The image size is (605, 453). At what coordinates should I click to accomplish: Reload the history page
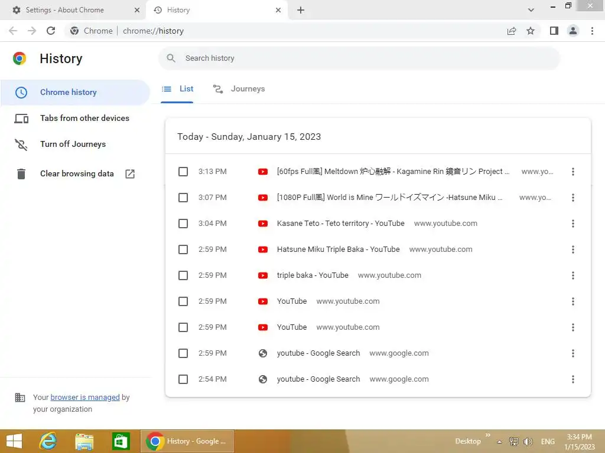click(x=51, y=31)
